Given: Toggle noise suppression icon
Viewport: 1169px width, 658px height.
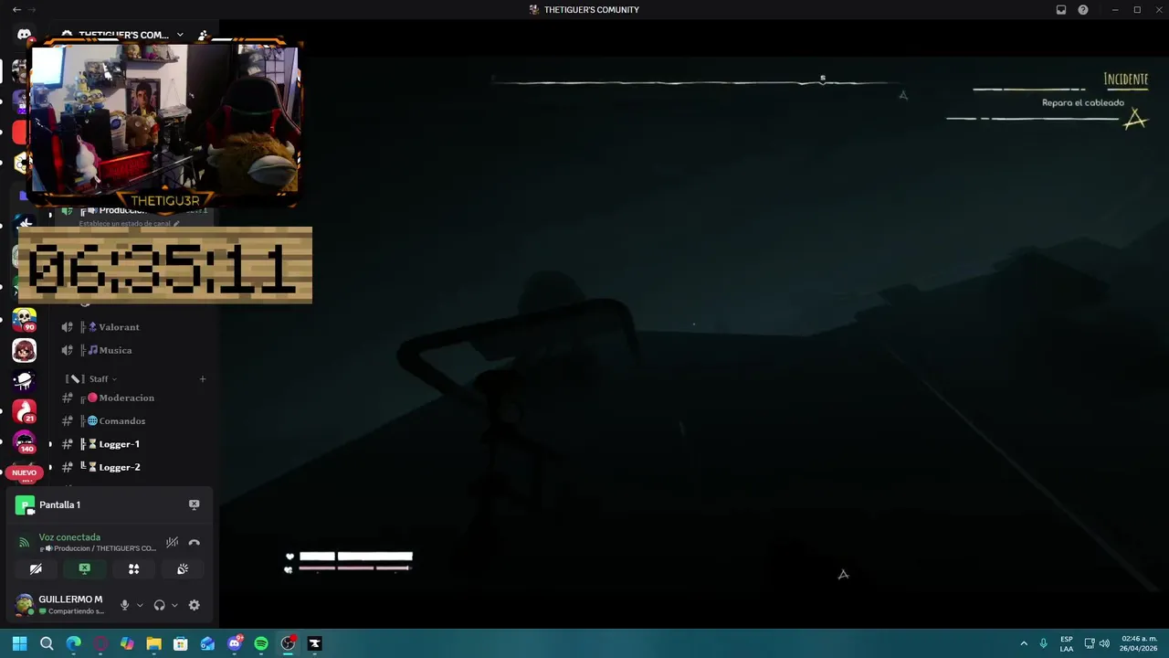Looking at the screenshot, I should pyautogui.click(x=172, y=543).
